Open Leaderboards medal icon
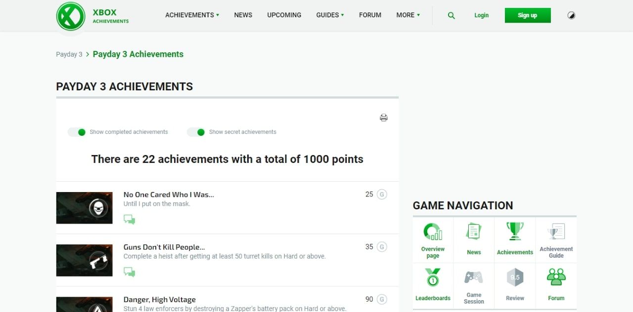This screenshot has height=312, width=633. (433, 277)
